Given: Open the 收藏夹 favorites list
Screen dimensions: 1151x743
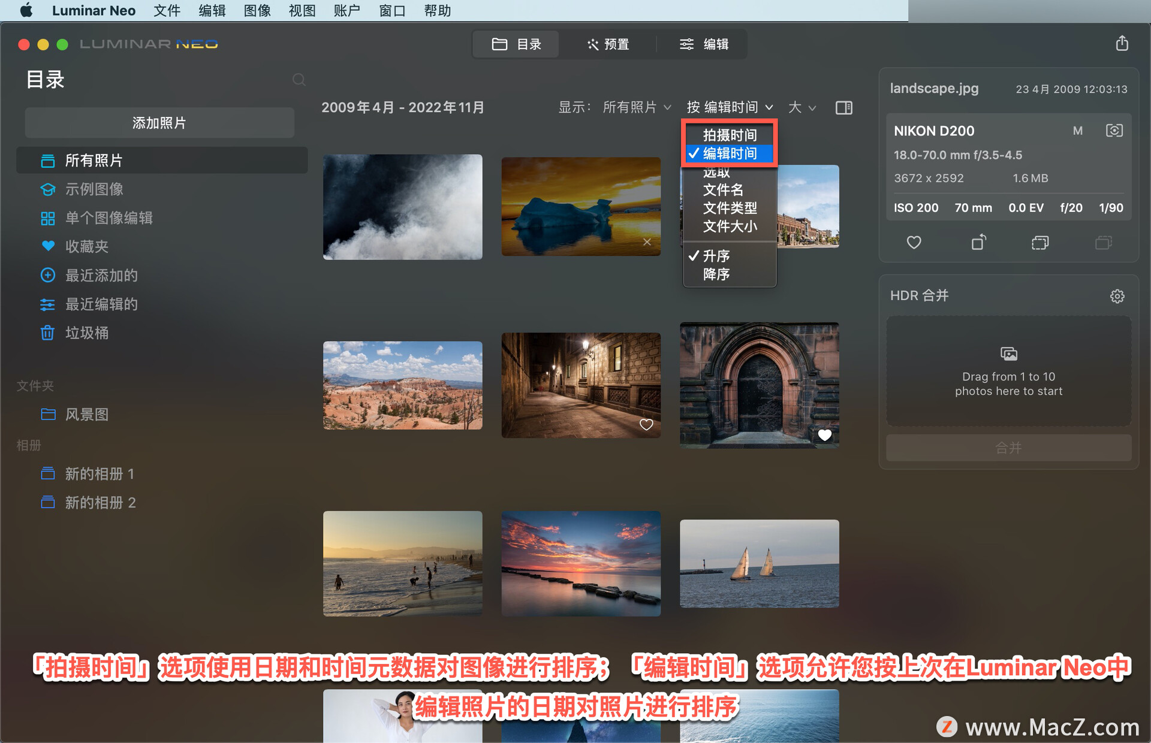Looking at the screenshot, I should 162,246.
